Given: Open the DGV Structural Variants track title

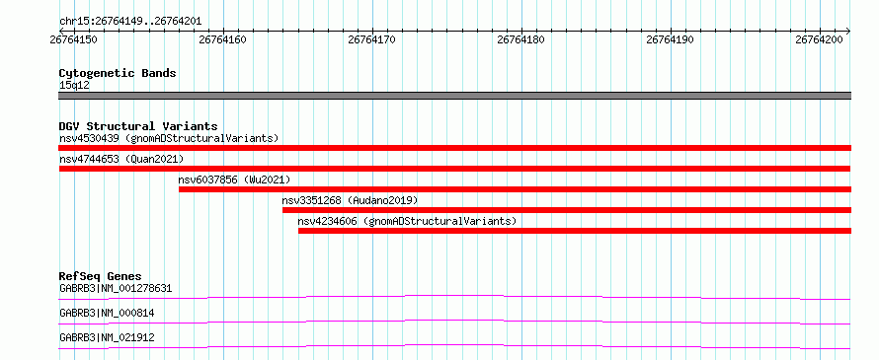Looking at the screenshot, I should (138, 126).
